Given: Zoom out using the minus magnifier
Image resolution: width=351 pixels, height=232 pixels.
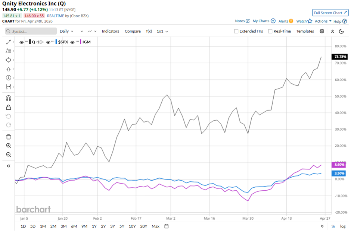Looking at the screenshot, I should tap(8, 155).
